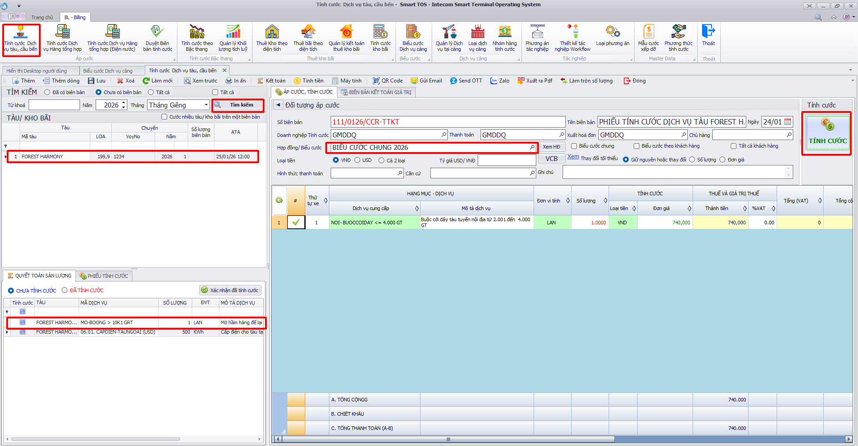858x446 pixels.
Task: Select the Đã có biên bản radio
Action: [47, 92]
